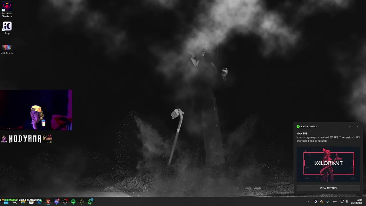Click the Valorant thumbnail in notification
The width and height of the screenshot is (366, 206).
(x=328, y=165)
